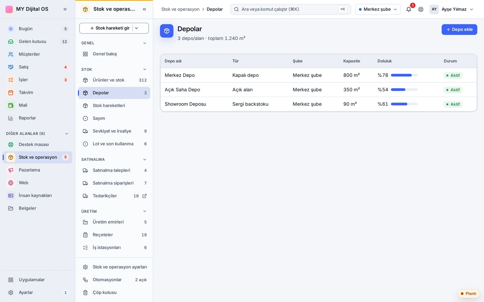
Task: Open notifications bell icon
Action: point(409,9)
